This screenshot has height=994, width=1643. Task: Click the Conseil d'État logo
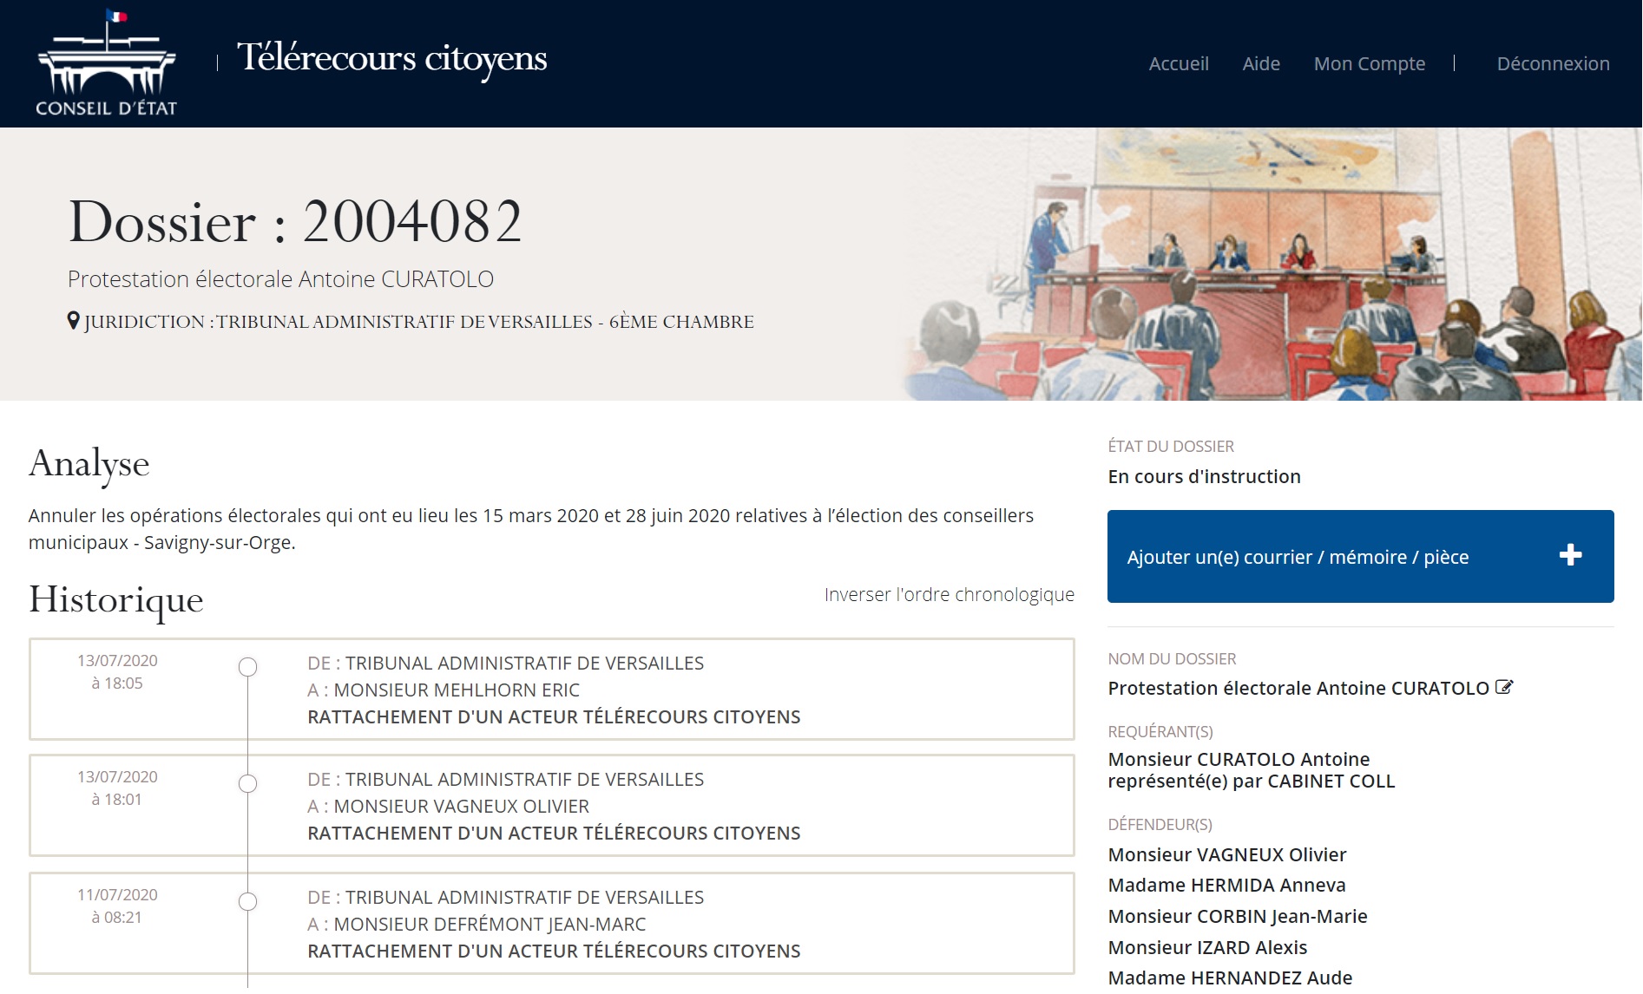(x=106, y=63)
